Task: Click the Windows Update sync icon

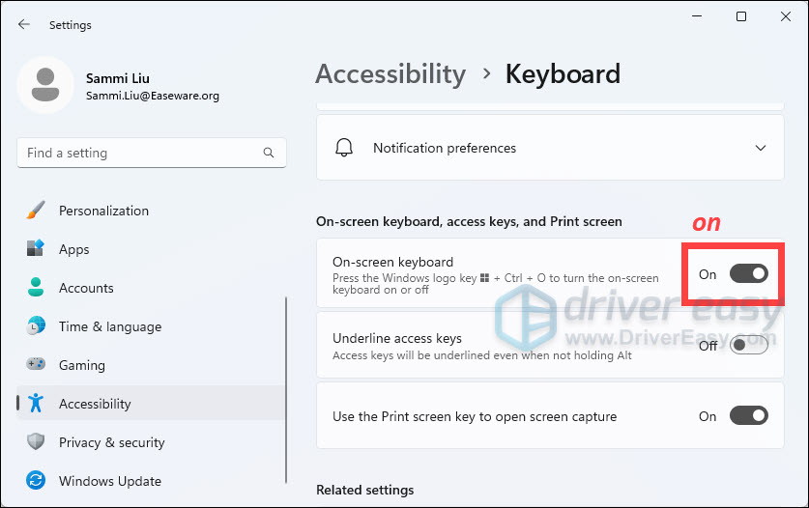Action: 36,481
